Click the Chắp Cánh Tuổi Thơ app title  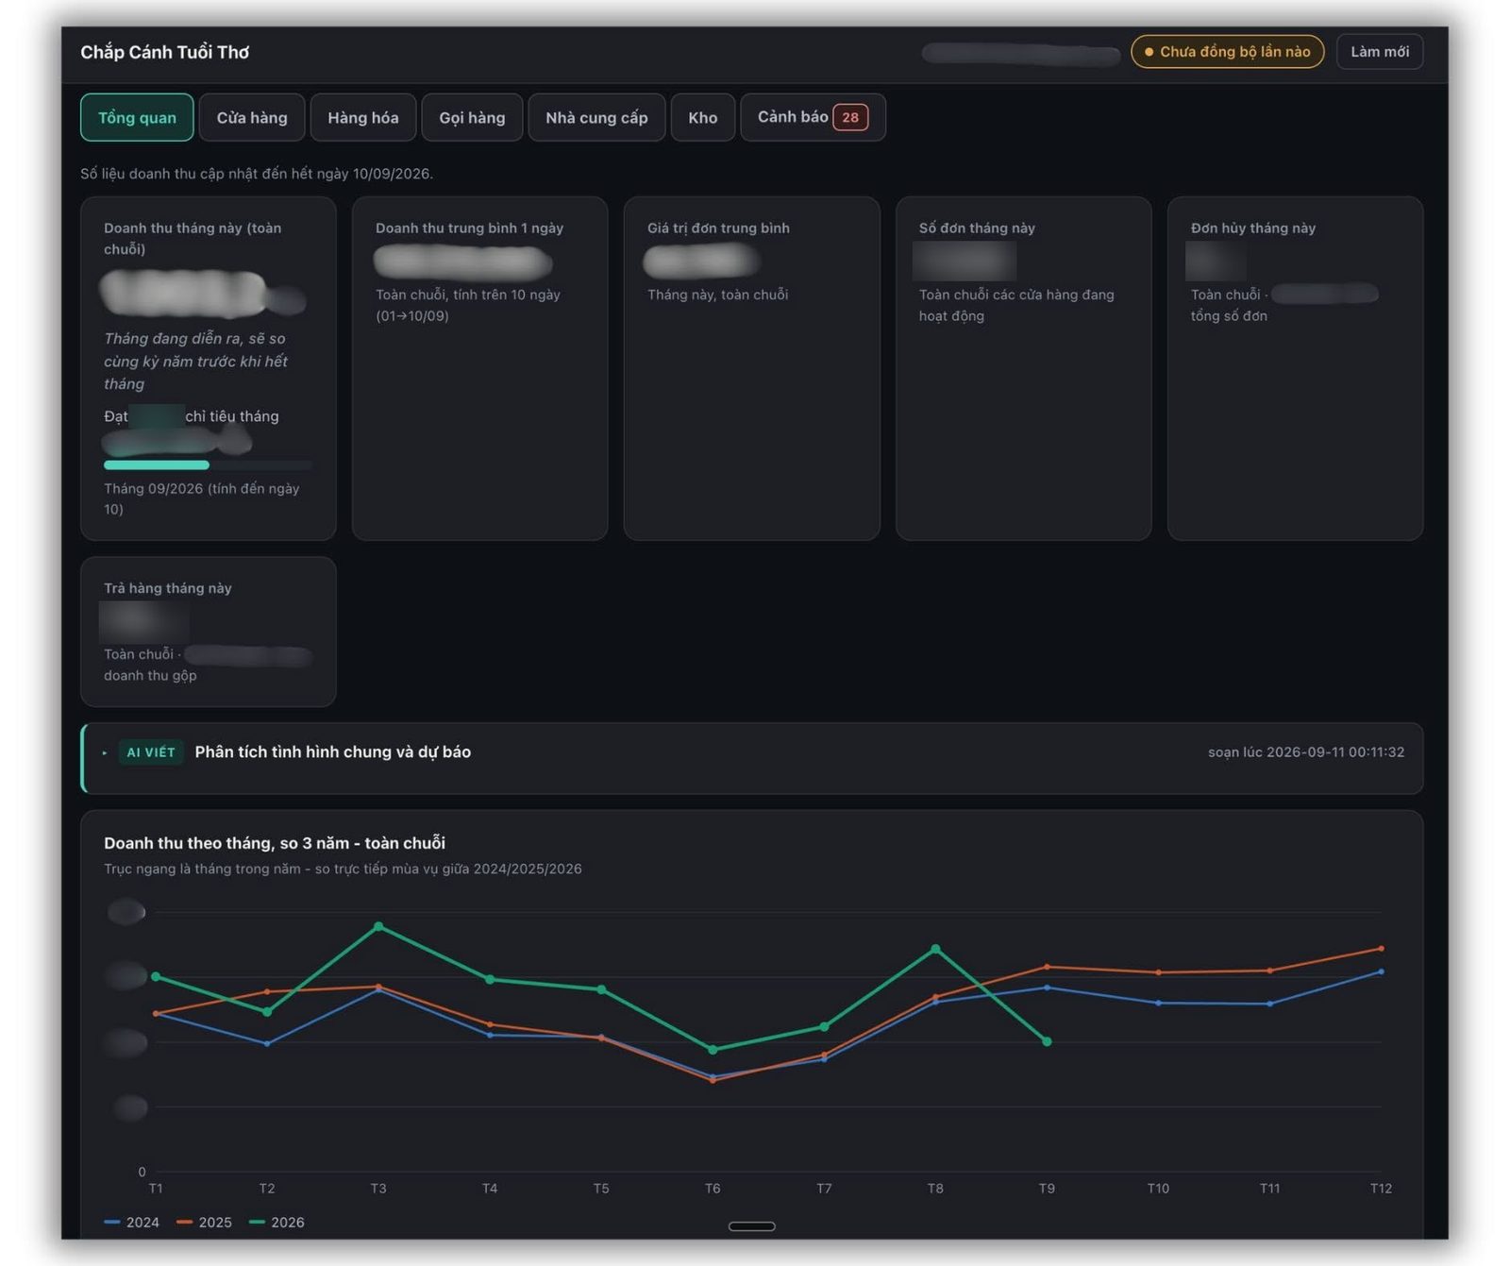click(x=164, y=52)
